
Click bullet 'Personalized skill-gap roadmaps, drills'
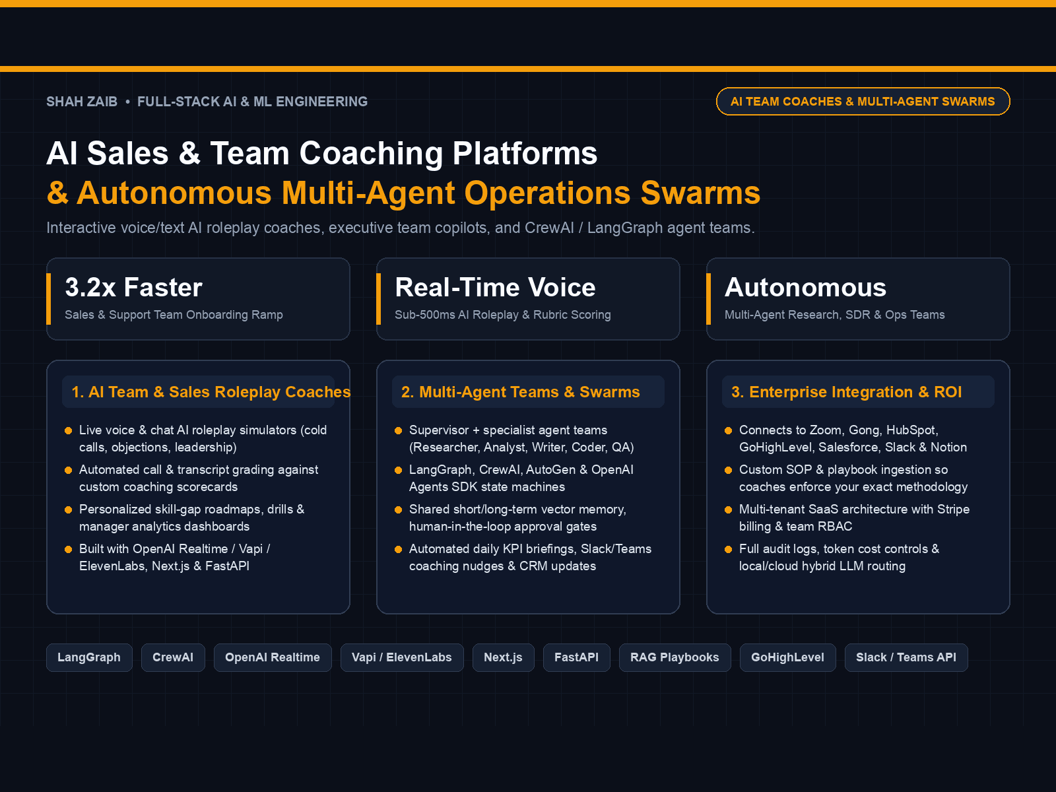[x=192, y=518]
